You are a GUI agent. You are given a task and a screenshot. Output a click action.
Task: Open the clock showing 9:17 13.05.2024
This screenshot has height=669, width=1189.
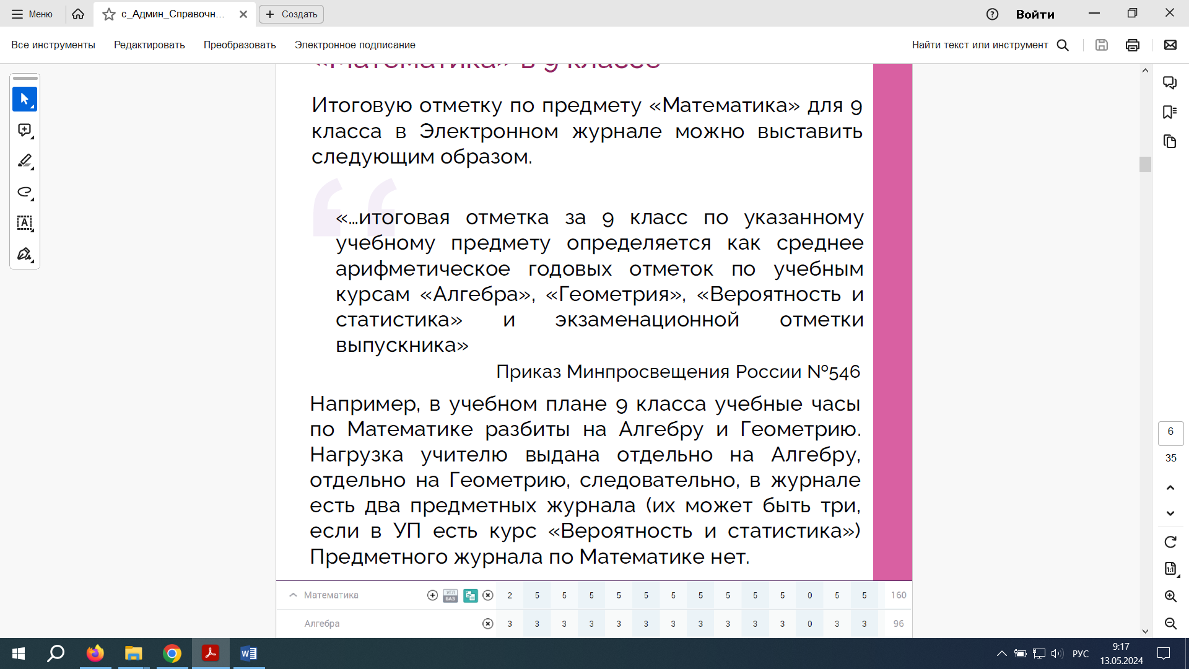tap(1121, 654)
